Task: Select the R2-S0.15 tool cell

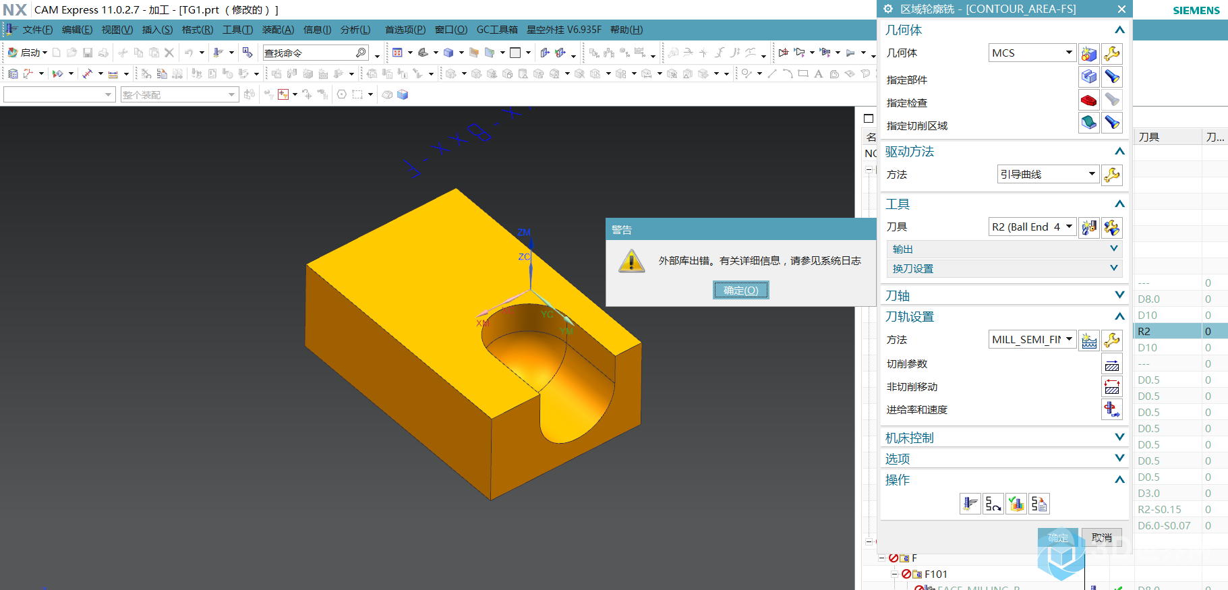Action: (x=1168, y=509)
